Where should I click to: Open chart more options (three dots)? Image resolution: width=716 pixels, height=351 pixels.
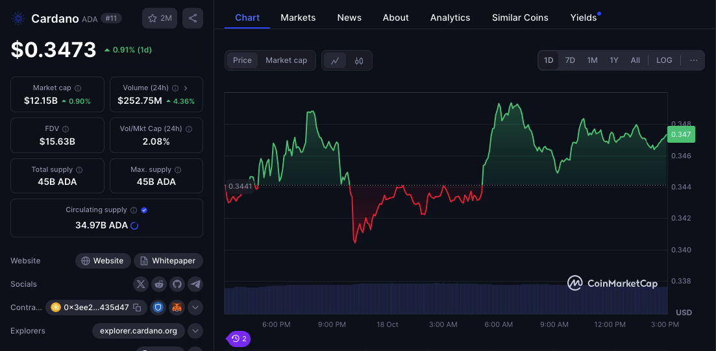point(694,60)
